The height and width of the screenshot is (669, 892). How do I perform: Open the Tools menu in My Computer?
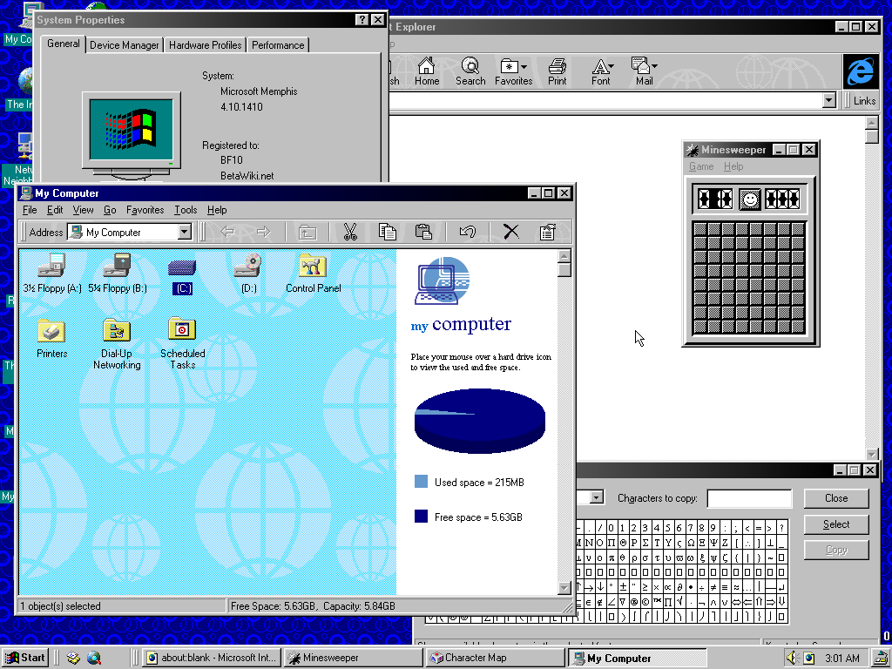[x=186, y=210]
